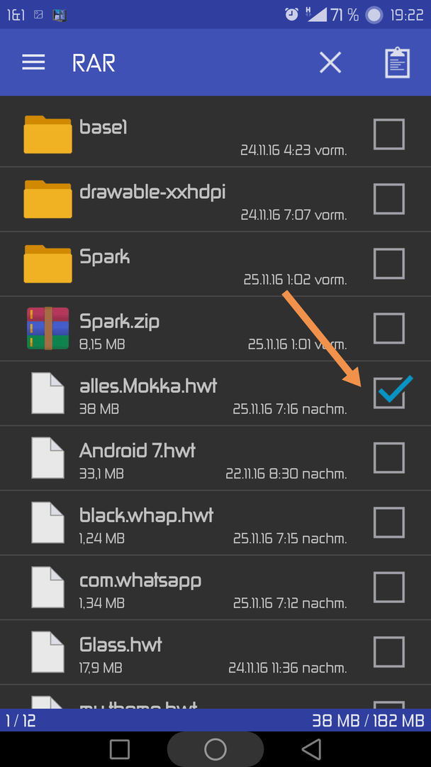The image size is (431, 767).
Task: Tap the Glass.hwt file name
Action: click(121, 645)
